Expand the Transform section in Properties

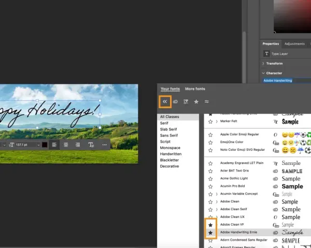[x=263, y=64]
